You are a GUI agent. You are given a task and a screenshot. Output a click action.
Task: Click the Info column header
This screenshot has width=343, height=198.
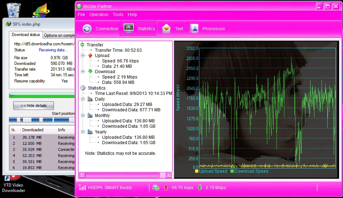click(65, 130)
